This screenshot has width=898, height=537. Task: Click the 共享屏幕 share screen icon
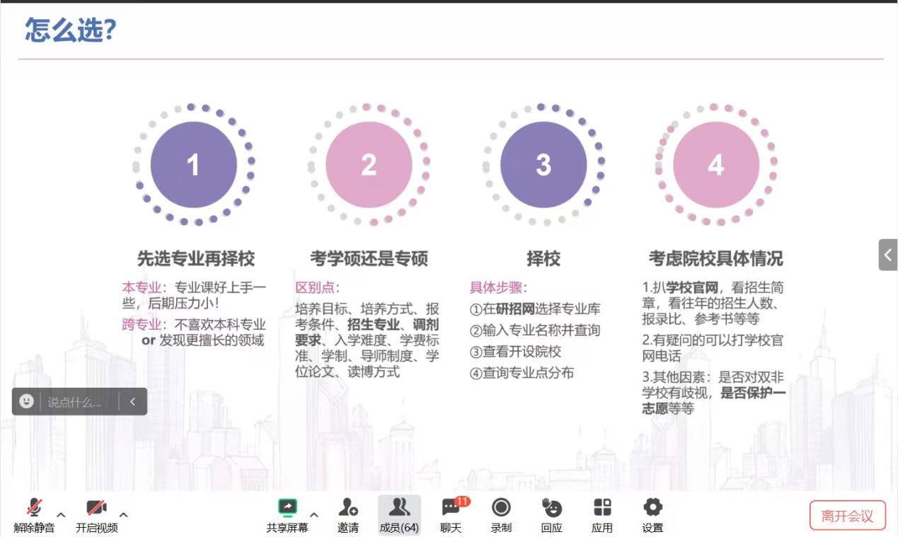[x=287, y=509]
